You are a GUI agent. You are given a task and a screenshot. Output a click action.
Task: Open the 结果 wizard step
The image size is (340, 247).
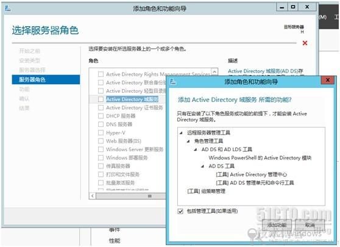pos(24,108)
